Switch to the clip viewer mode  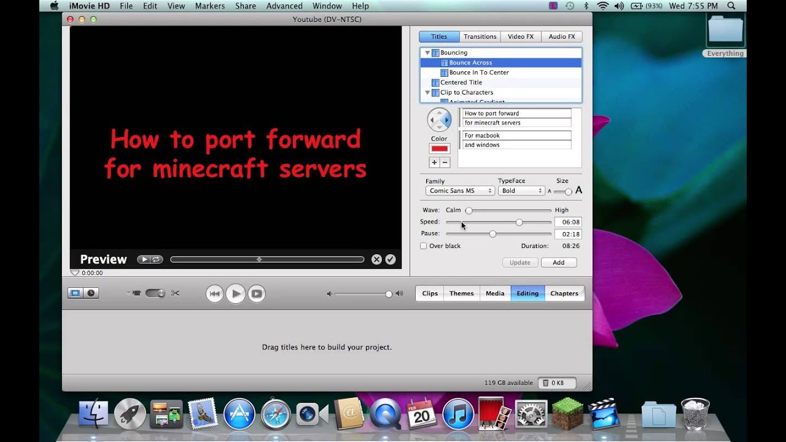click(76, 293)
